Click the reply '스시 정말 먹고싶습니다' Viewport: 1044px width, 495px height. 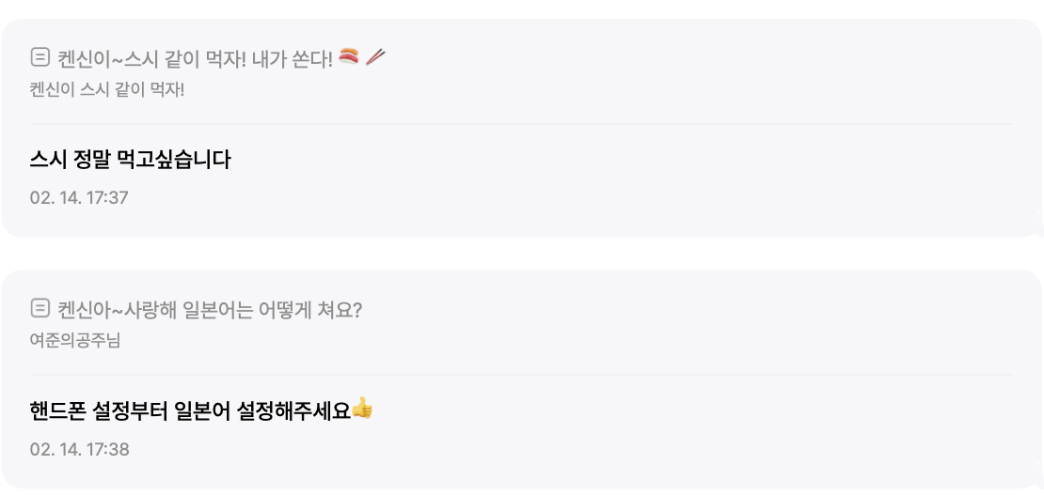[x=130, y=160]
